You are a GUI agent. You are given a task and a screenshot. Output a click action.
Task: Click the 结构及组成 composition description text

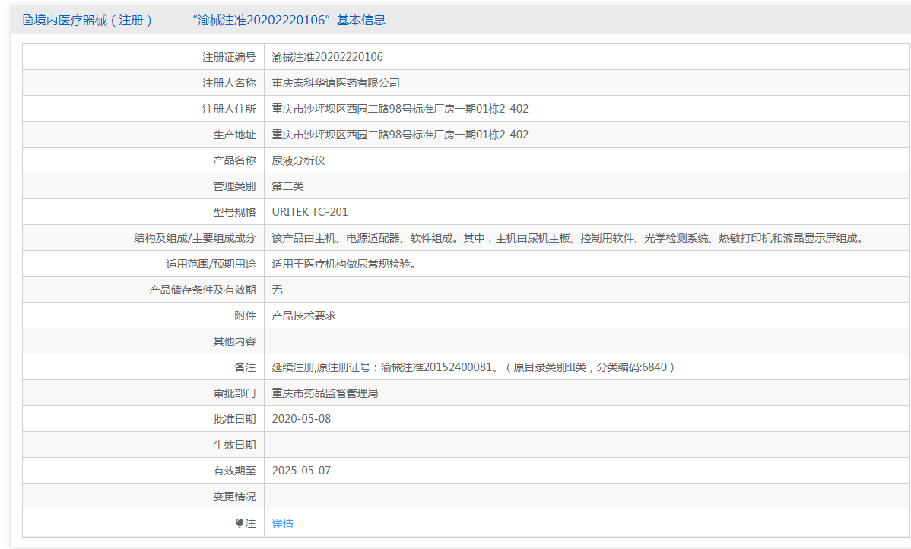567,238
